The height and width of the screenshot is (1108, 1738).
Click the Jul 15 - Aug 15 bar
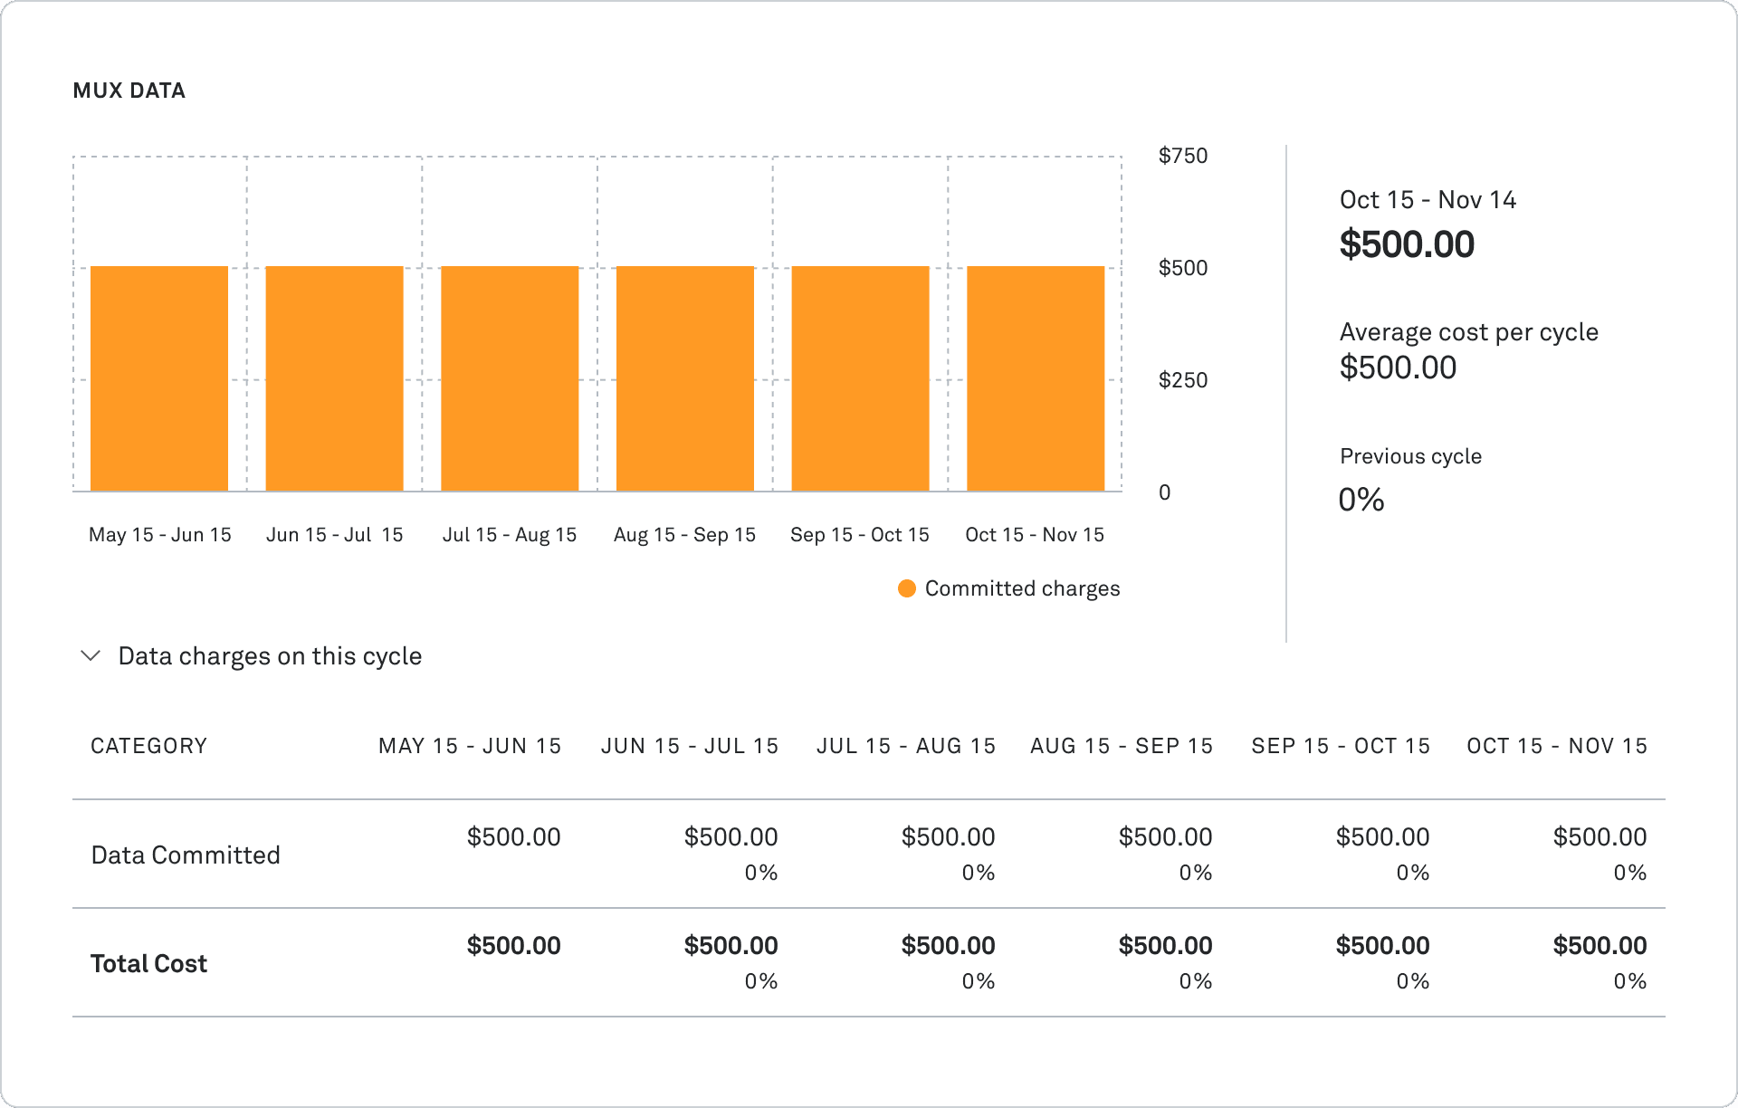coord(510,376)
